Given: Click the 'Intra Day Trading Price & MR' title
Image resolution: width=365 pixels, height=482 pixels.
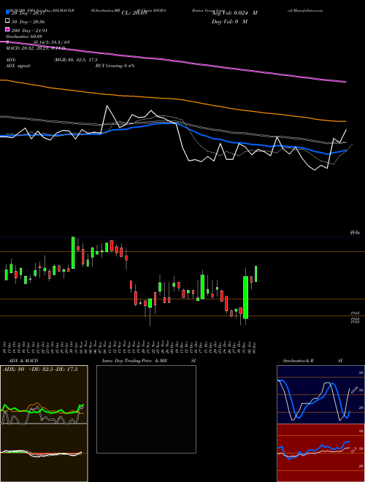Looking at the screenshot, I should tap(134, 361).
